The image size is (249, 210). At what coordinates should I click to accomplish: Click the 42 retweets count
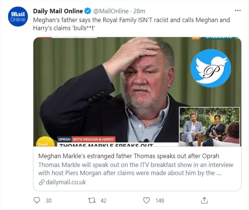pyautogui.click(x=103, y=200)
